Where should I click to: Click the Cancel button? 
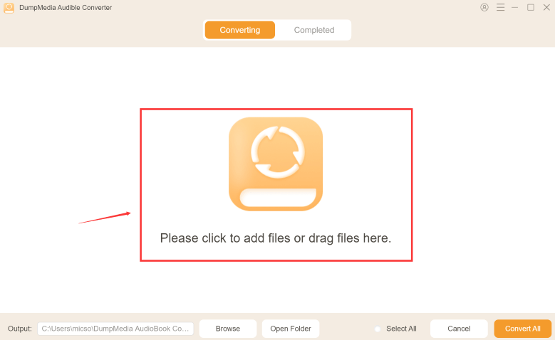tap(459, 329)
